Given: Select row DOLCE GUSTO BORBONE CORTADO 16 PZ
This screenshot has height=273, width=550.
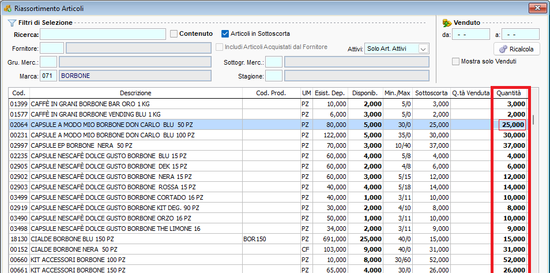Looking at the screenshot, I should [x=268, y=197].
